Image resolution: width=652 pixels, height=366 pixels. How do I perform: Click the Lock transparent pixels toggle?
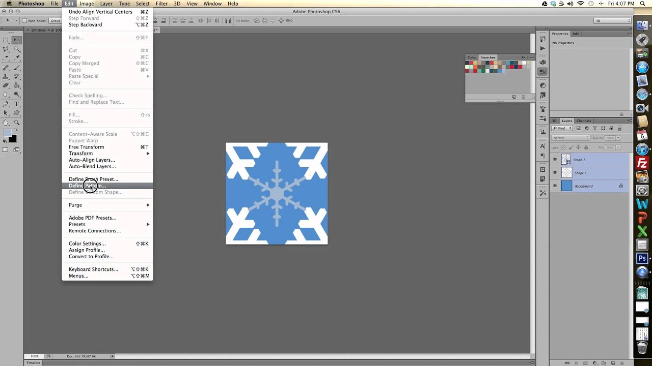pyautogui.click(x=563, y=147)
